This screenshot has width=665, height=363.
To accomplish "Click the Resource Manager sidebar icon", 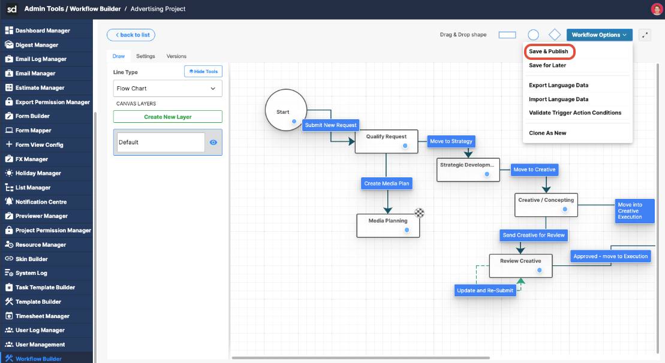I will point(9,244).
